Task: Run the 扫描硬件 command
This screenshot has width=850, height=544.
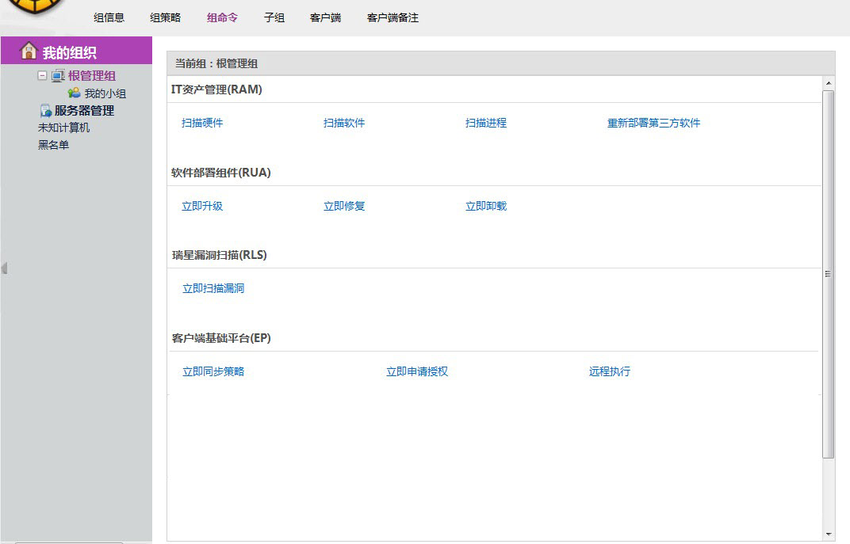Action: pyautogui.click(x=202, y=123)
